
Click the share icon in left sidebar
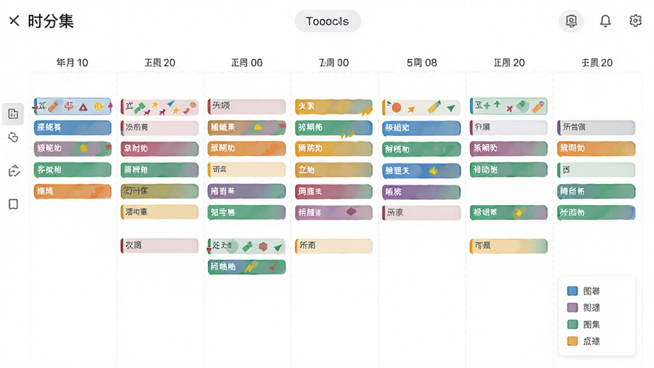[x=14, y=170]
